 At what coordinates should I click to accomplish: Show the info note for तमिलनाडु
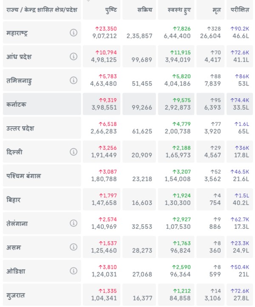(x=74, y=80)
